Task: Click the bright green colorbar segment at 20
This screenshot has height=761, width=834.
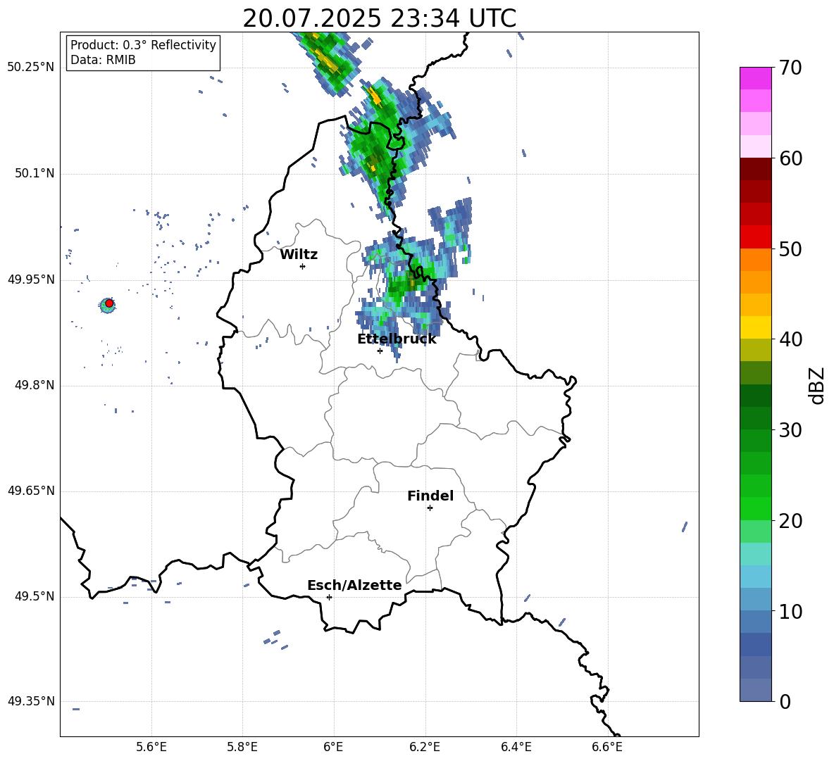Action: (x=755, y=508)
